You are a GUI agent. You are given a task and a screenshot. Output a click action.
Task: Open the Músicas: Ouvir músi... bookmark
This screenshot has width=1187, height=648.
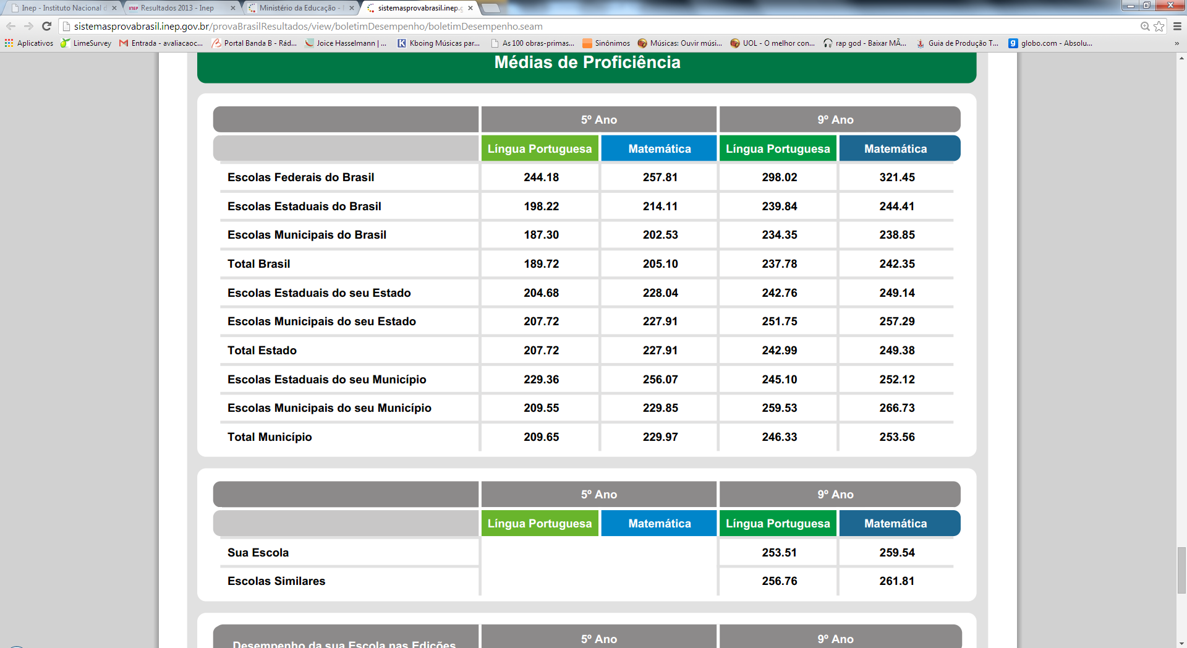pos(680,43)
